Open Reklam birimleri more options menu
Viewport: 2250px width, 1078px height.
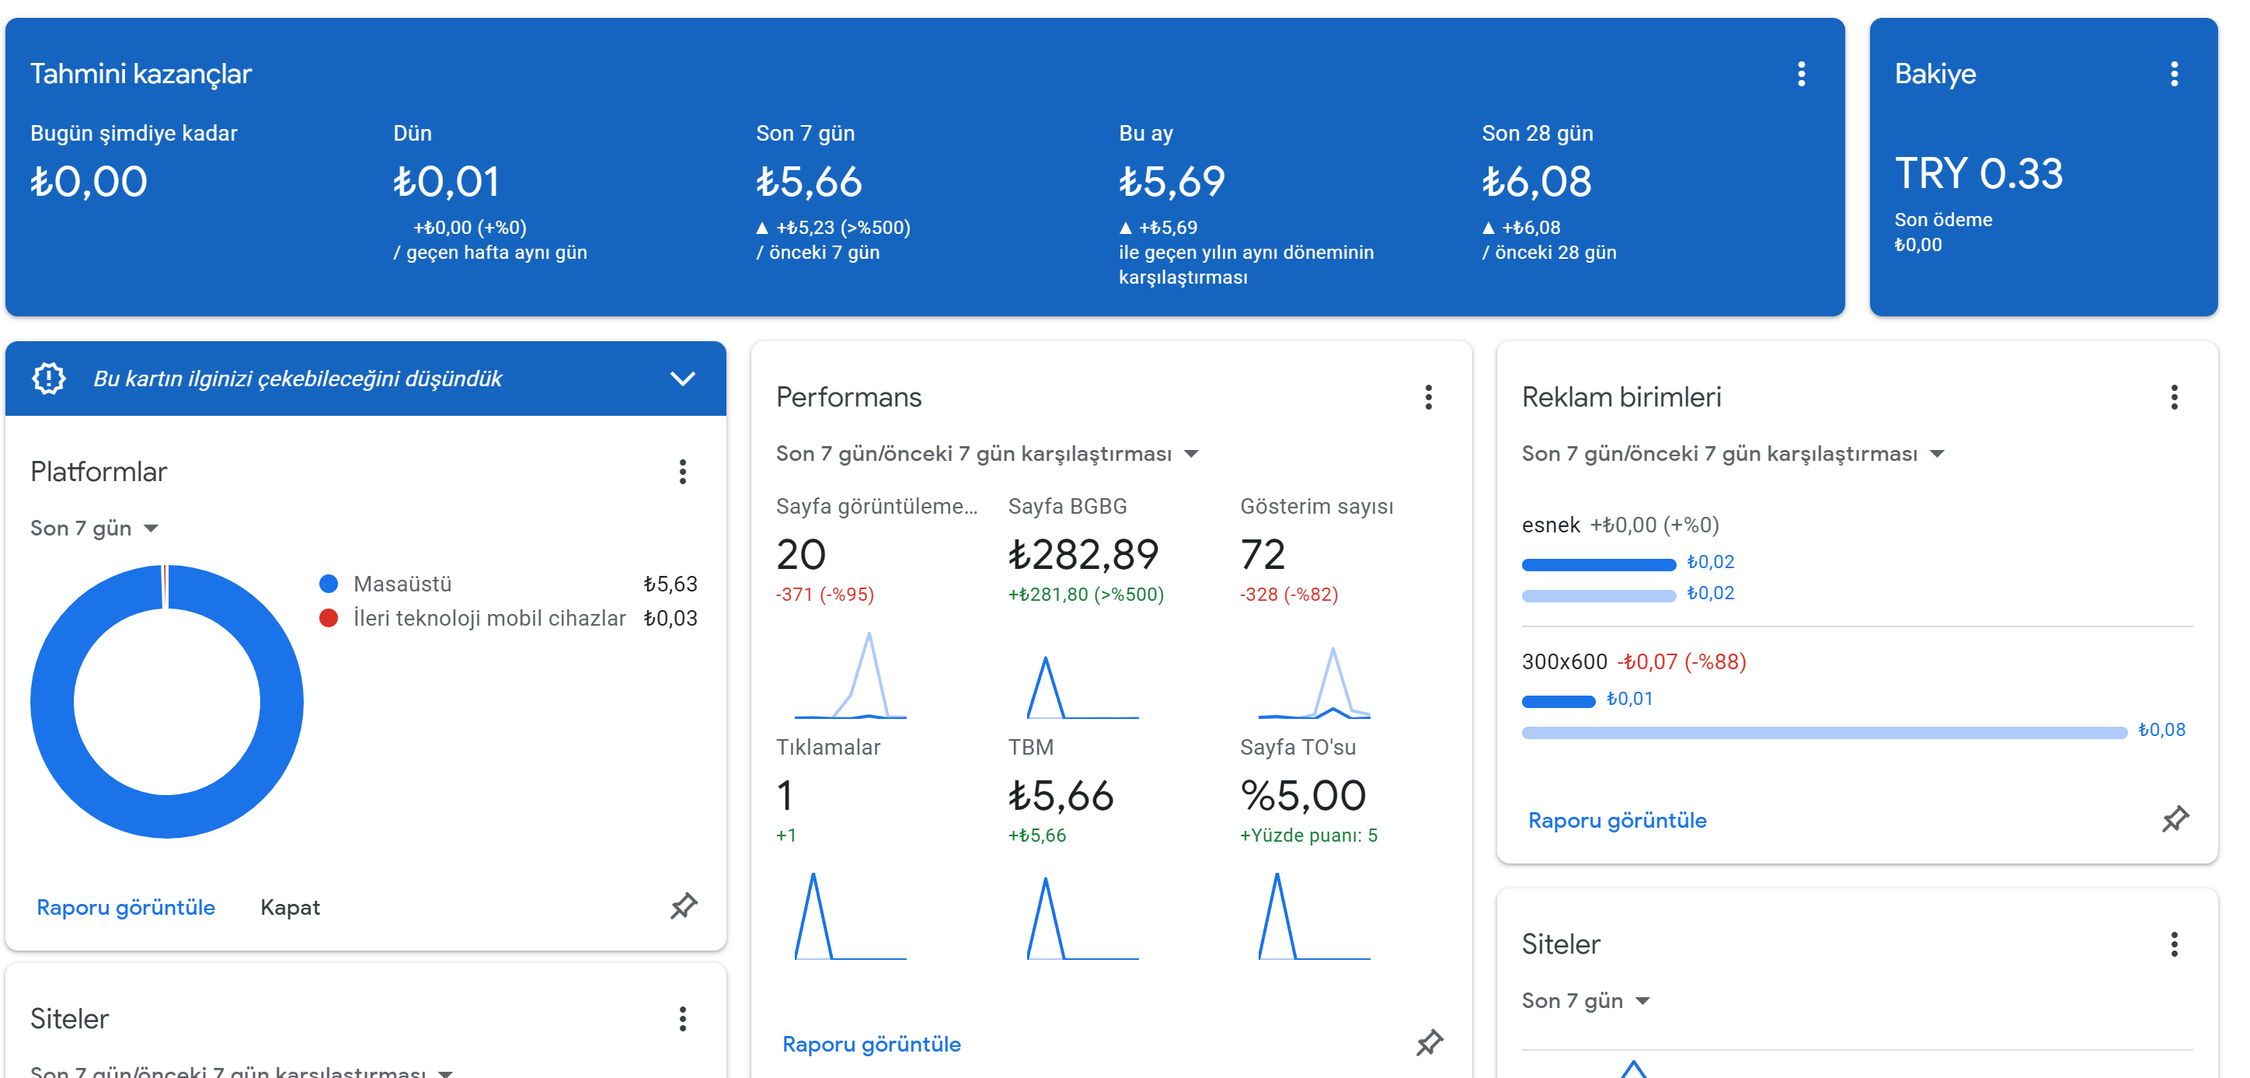pyautogui.click(x=2173, y=397)
